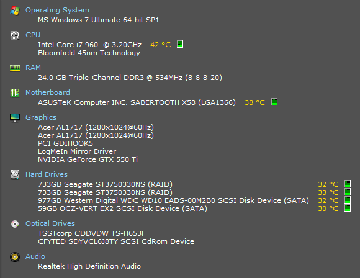
Task: Click CPU temperature status indicator
Action: [180, 44]
